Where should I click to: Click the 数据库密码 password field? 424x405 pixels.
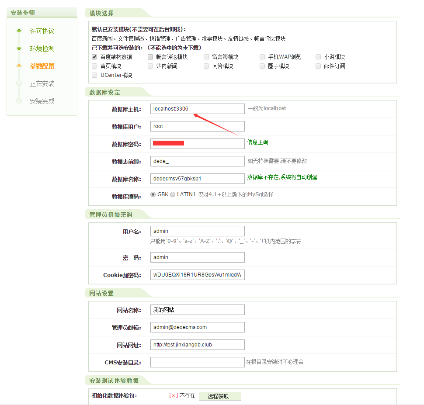pos(197,143)
